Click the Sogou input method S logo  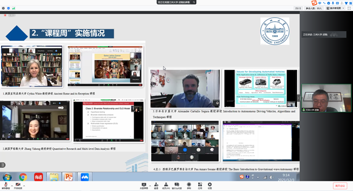pos(314,3)
